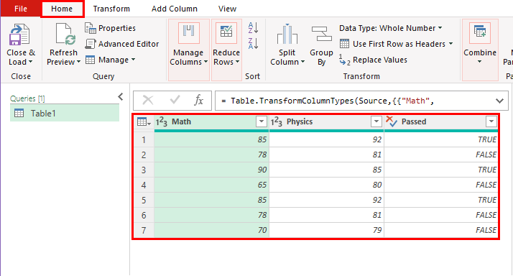The image size is (513, 276).
Task: Click the Manage Columns icon
Action: [x=188, y=33]
